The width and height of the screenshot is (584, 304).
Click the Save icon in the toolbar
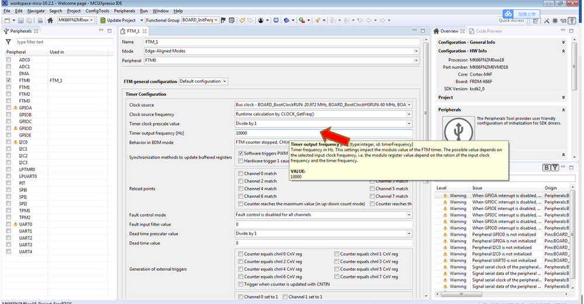[x=20, y=20]
